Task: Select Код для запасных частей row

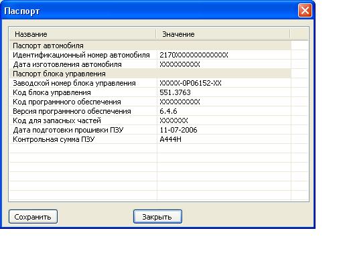Action: (150, 120)
